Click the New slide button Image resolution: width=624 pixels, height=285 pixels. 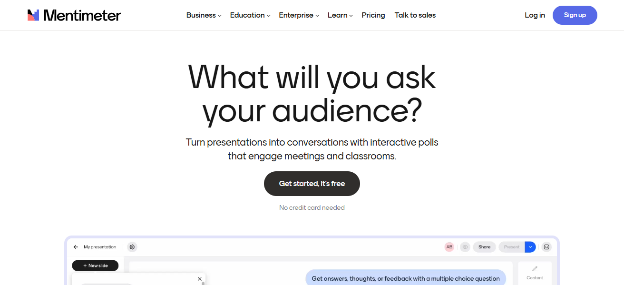[x=95, y=265]
